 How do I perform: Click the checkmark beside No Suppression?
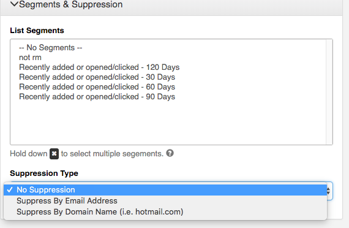click(10, 189)
